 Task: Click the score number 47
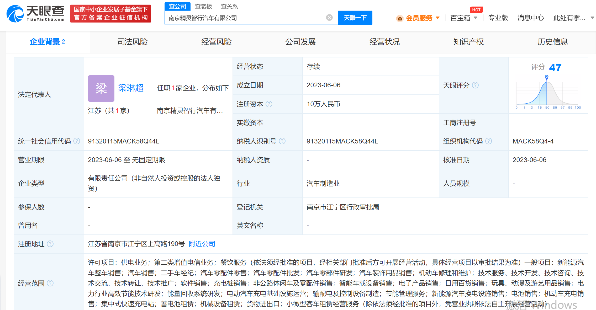point(555,67)
